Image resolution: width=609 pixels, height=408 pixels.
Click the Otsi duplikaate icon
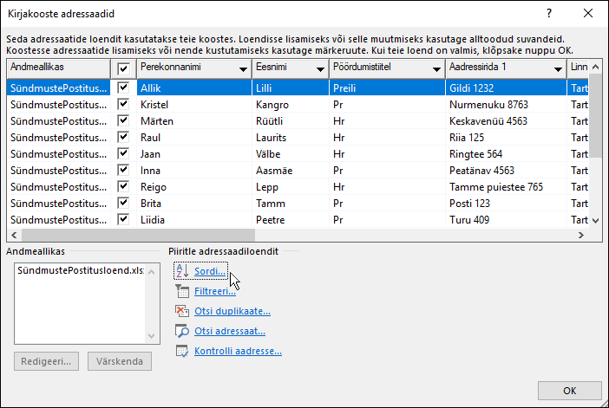pos(182,311)
